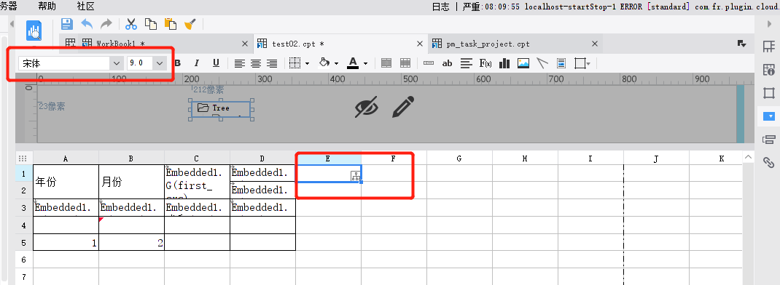
Task: Insert rich text element
Action: [x=466, y=63]
